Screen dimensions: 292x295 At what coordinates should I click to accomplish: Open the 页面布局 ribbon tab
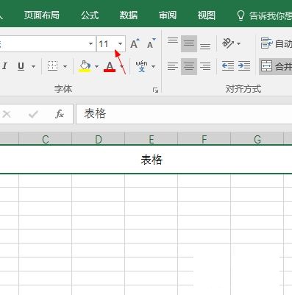click(42, 15)
